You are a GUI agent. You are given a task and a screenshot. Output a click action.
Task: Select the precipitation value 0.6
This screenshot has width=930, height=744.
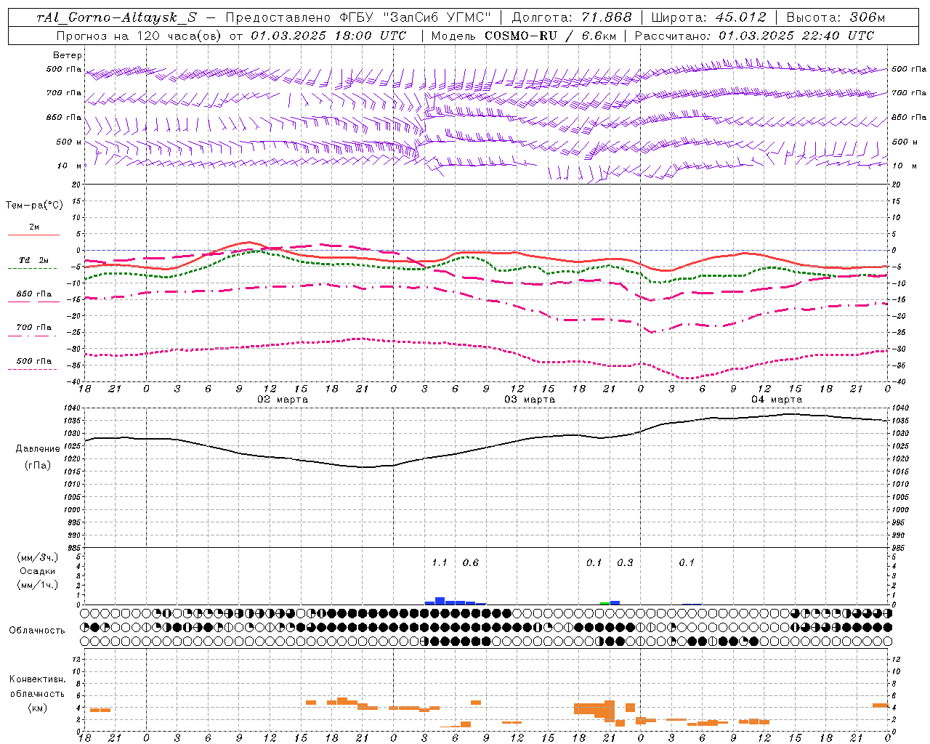pyautogui.click(x=471, y=563)
